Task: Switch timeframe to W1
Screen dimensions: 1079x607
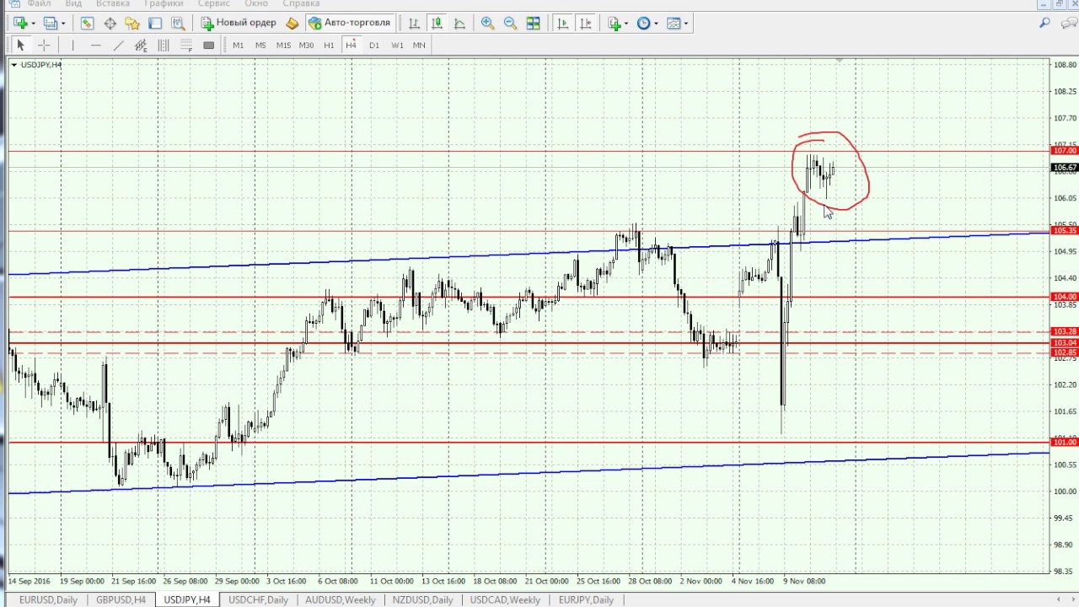Action: point(397,46)
